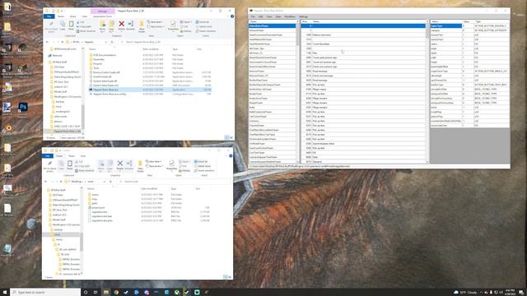Click search field in the mod folder window
The image size is (527, 296).
174,182
